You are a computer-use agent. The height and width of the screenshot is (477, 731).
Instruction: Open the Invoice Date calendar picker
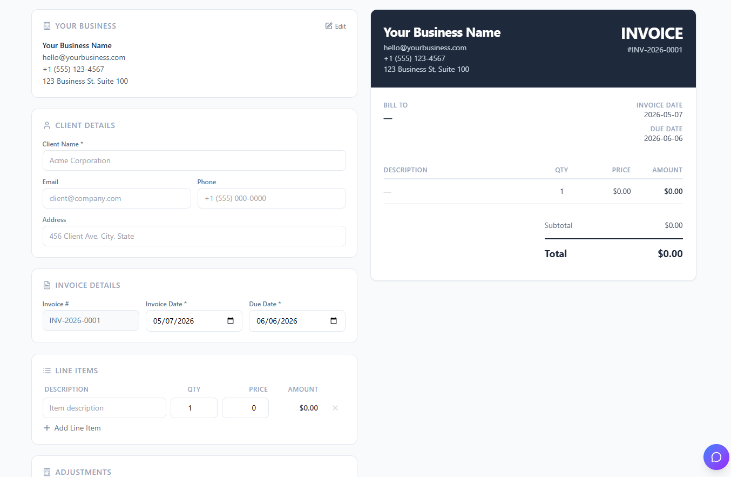click(231, 321)
